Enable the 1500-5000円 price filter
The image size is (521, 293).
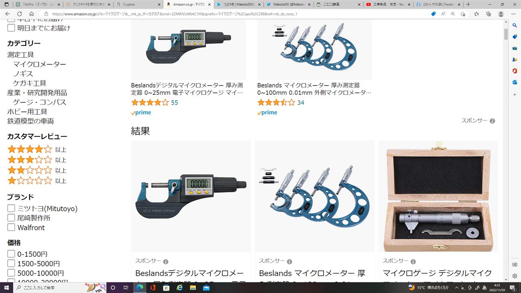click(x=11, y=263)
